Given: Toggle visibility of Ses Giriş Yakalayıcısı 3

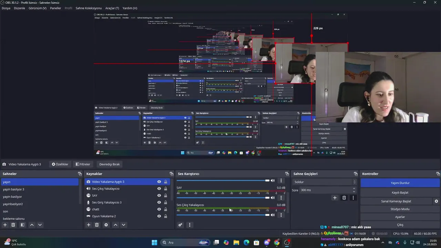Looking at the screenshot, I should [x=159, y=203].
